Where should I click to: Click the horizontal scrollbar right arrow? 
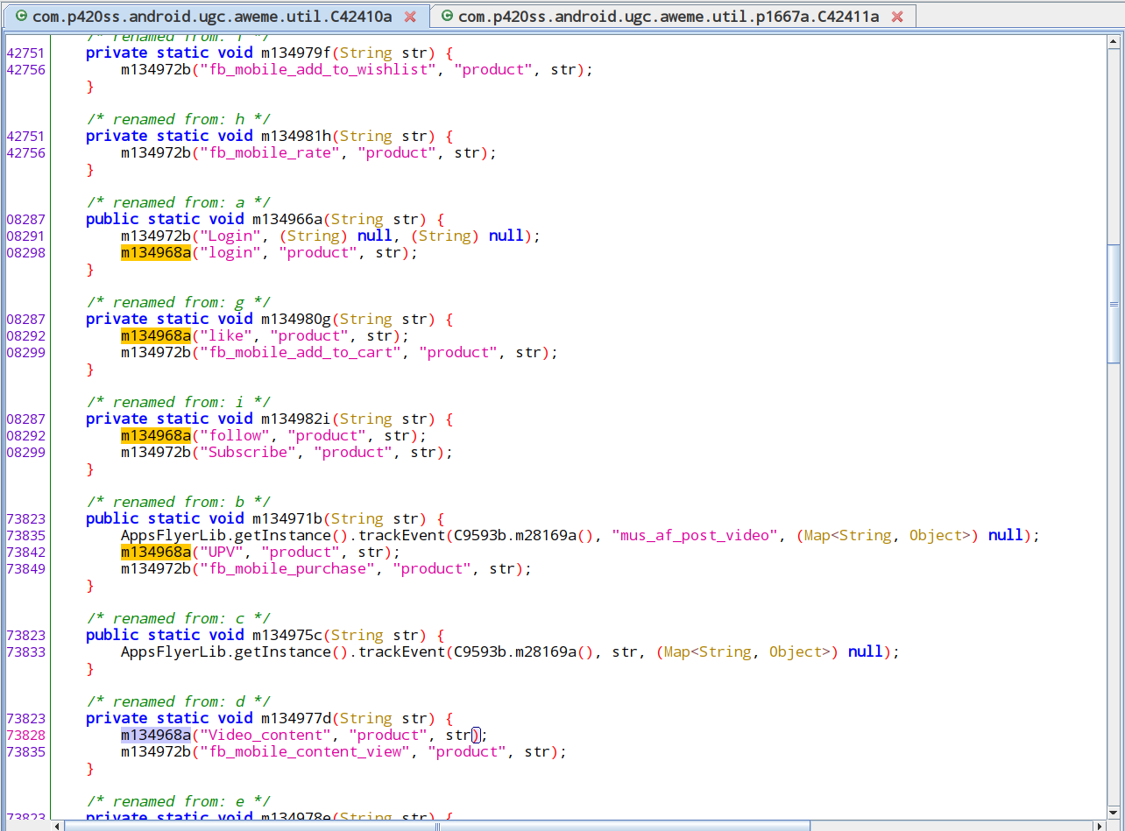[1099, 825]
